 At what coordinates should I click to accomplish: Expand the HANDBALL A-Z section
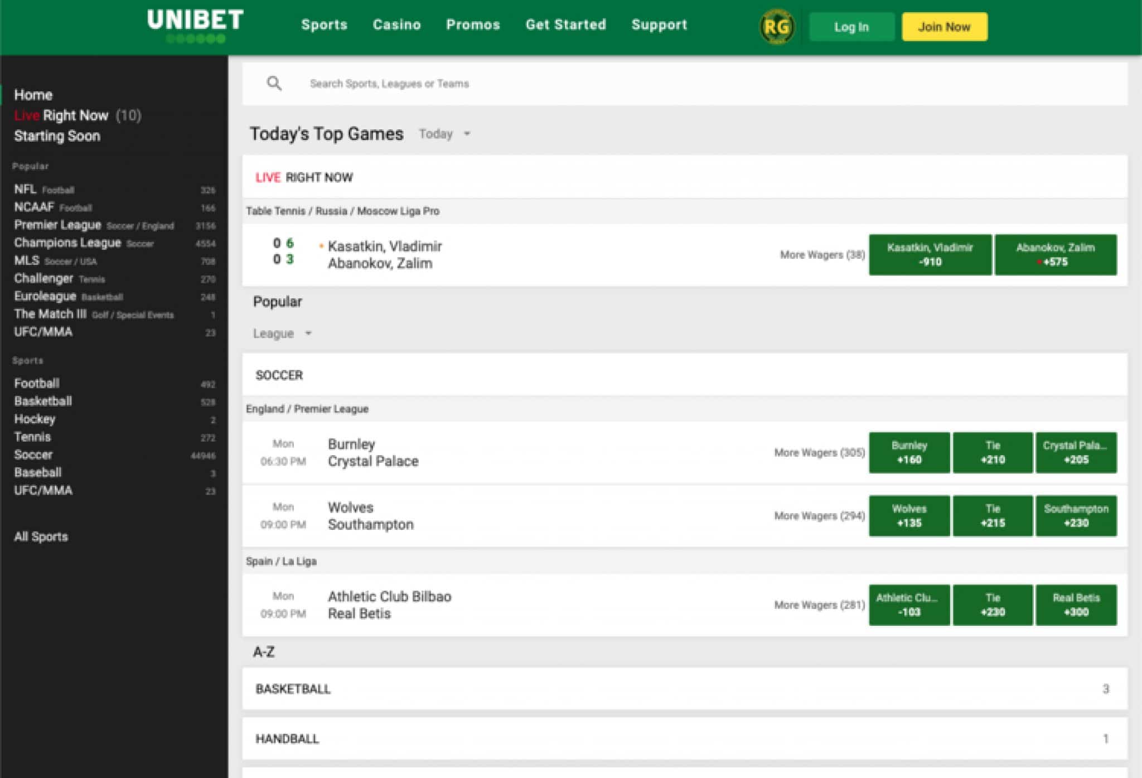(x=685, y=738)
